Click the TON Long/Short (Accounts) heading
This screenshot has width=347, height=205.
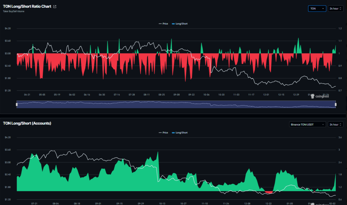[27, 123]
